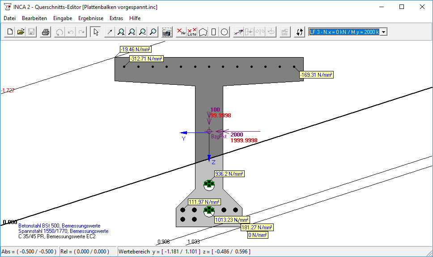Click the 936.2 N/mm² stress label

click(229, 174)
